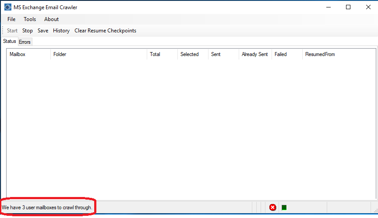Open History from the toolbar

click(61, 31)
